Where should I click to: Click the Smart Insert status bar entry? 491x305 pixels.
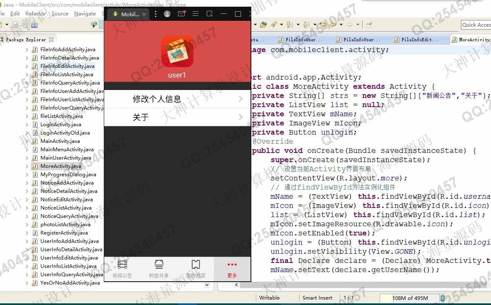(317, 298)
